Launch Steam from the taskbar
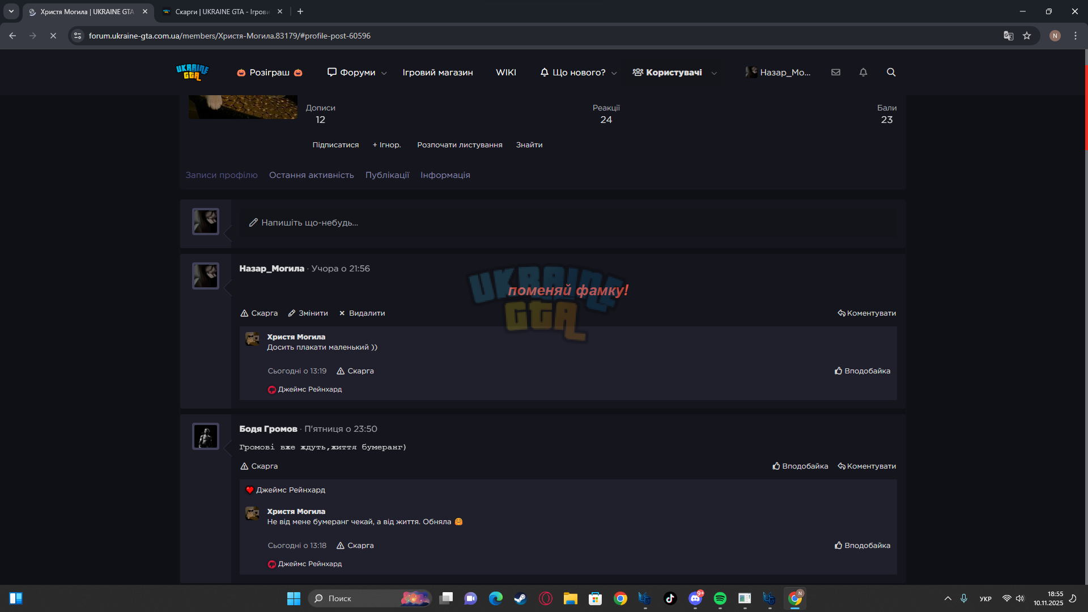 520,598
